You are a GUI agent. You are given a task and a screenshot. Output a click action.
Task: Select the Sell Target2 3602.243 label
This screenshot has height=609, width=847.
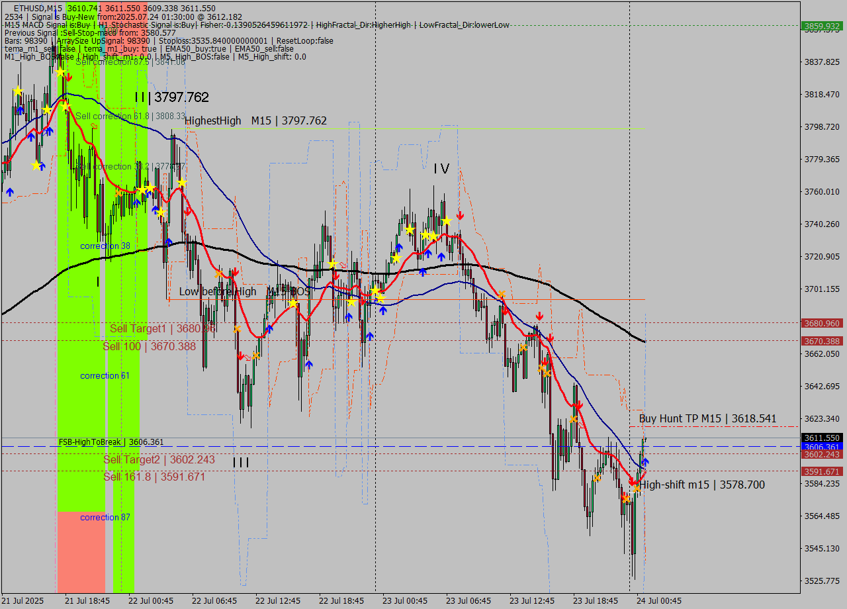pyautogui.click(x=159, y=459)
